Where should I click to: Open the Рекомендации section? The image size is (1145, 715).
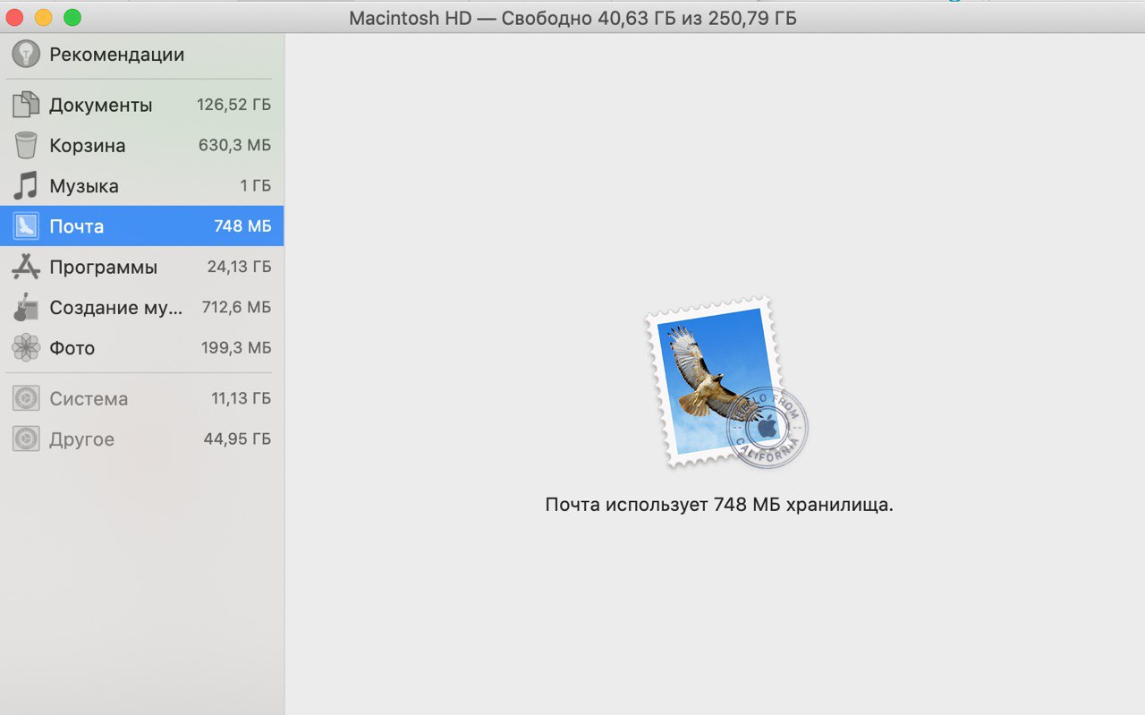point(117,55)
